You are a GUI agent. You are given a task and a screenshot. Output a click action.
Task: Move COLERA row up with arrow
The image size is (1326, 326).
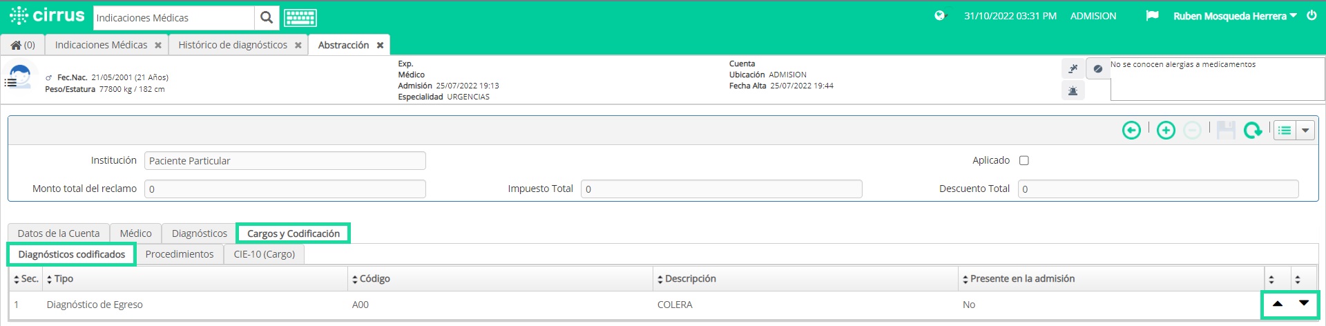pos(1278,304)
